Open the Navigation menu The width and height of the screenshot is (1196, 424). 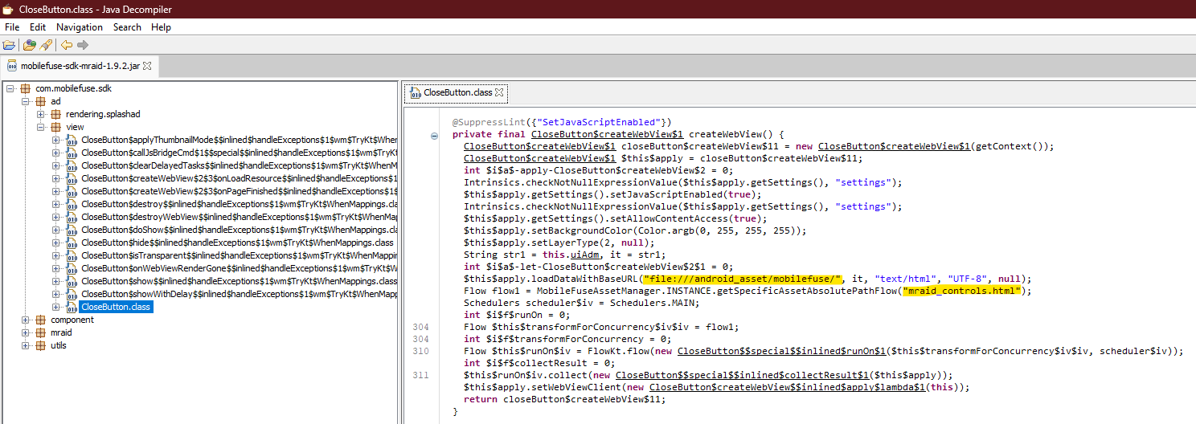click(79, 27)
